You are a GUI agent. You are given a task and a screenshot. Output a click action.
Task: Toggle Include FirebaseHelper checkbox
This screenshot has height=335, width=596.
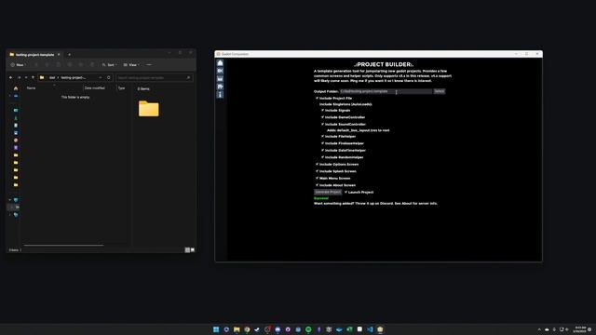pyautogui.click(x=323, y=143)
